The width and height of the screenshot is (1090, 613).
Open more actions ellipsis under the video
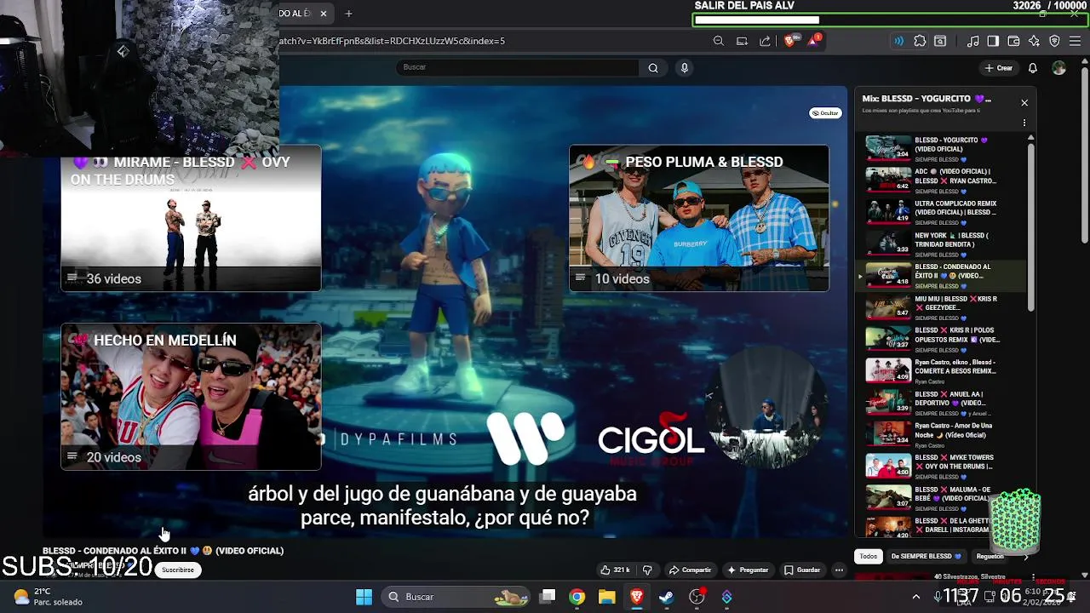click(x=839, y=570)
